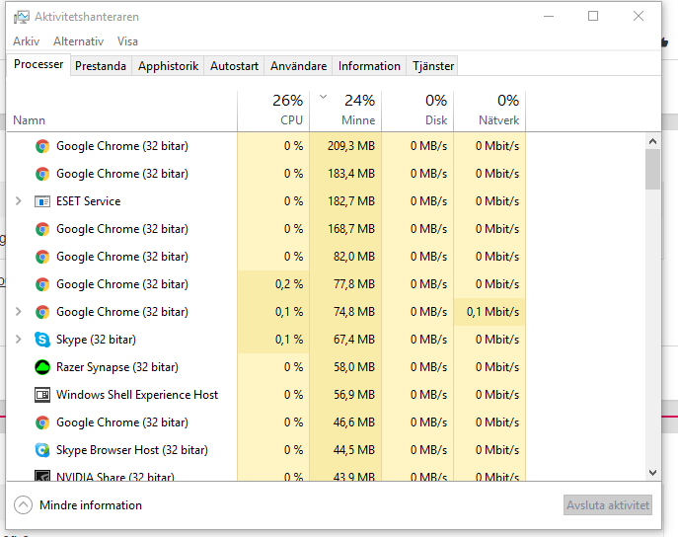This screenshot has height=537, width=678.
Task: Select the NVIDIA Share (32 bitar) row
Action: (266, 474)
